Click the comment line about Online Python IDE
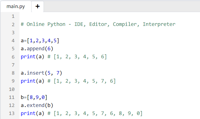 tap(98, 24)
